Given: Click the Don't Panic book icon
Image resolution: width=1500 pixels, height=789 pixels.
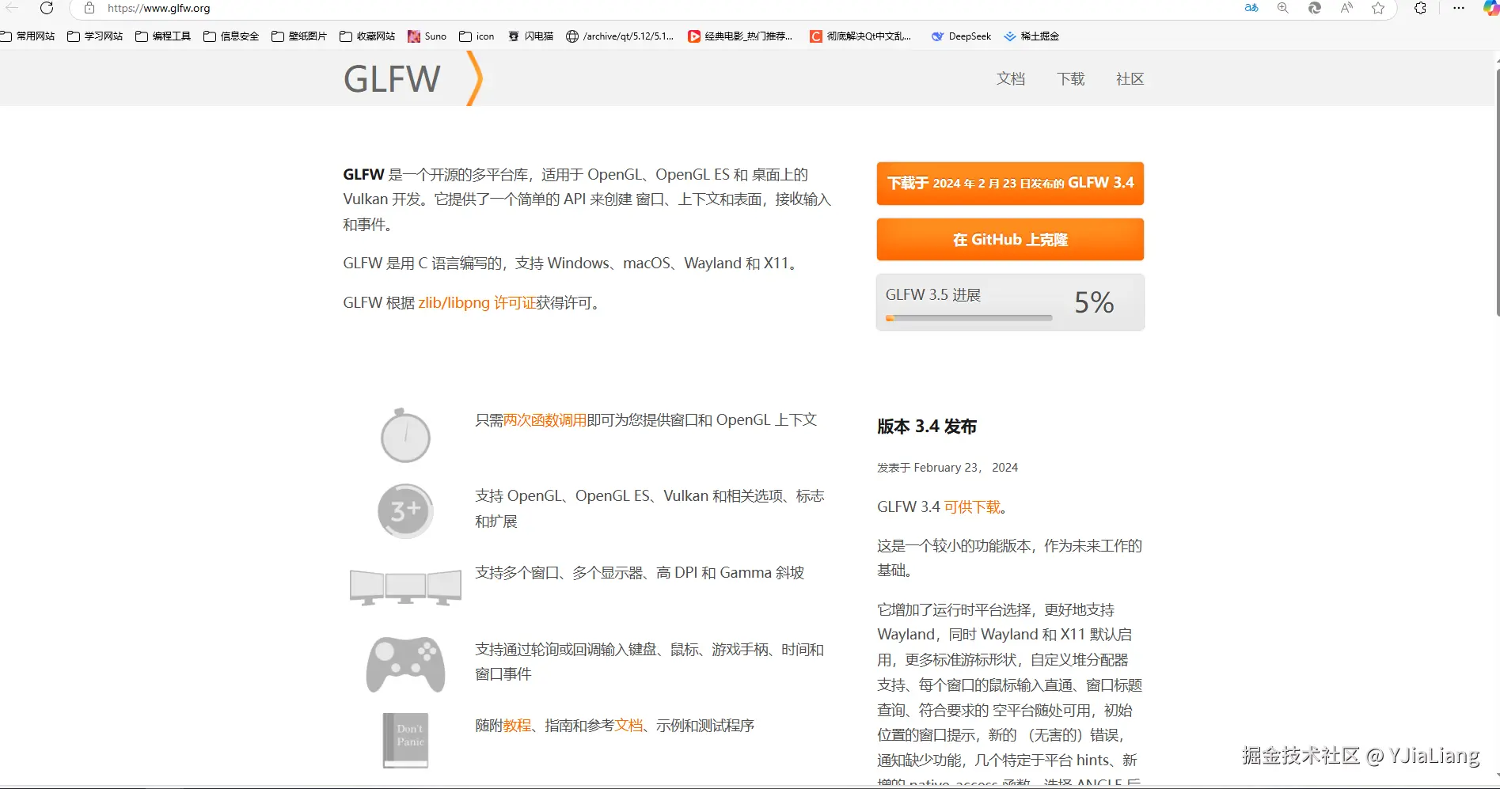Looking at the screenshot, I should tap(405, 740).
